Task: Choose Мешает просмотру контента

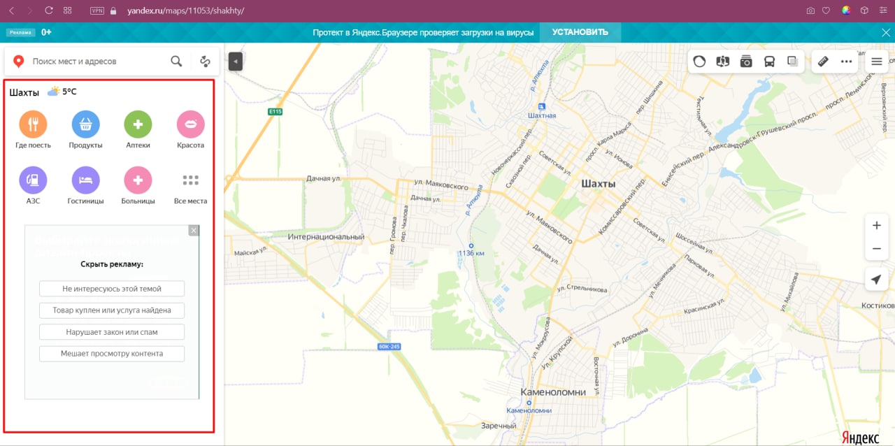Action: point(112,354)
